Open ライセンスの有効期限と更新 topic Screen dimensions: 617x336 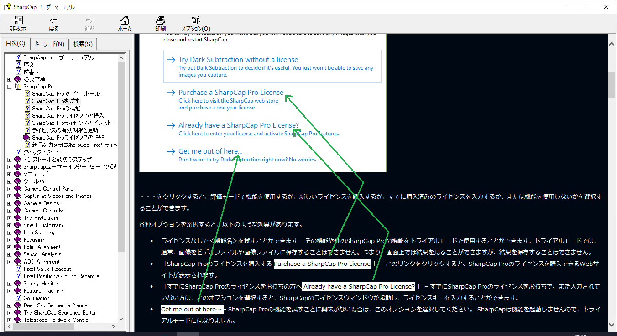[65, 130]
